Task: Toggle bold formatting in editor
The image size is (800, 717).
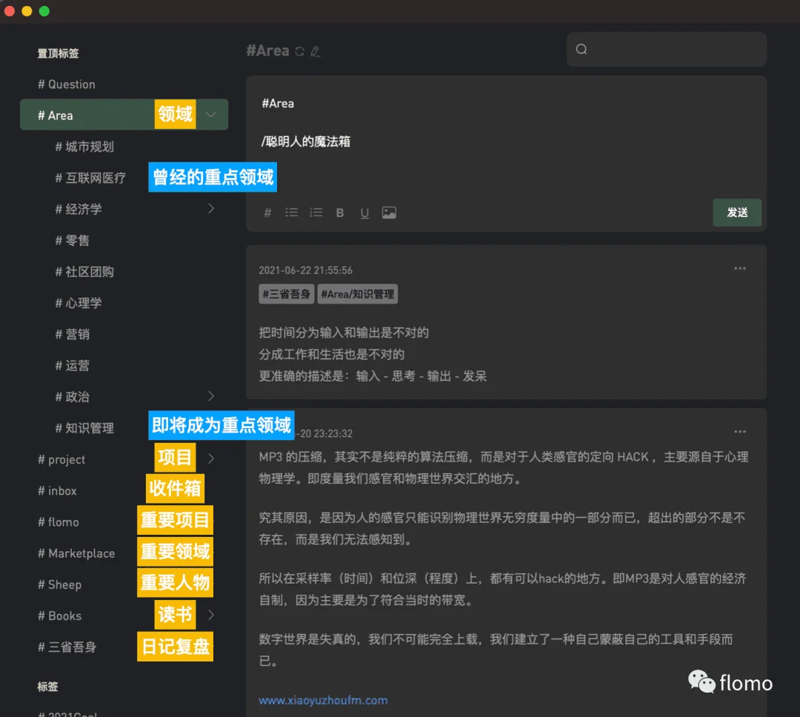Action: (x=340, y=213)
